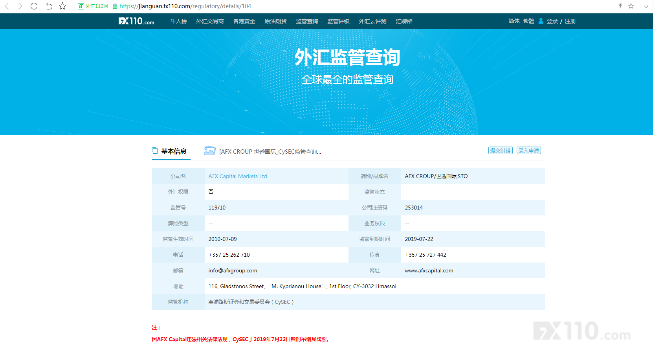The image size is (653, 362).
Task: Switch language to 简体
Action: (x=514, y=21)
